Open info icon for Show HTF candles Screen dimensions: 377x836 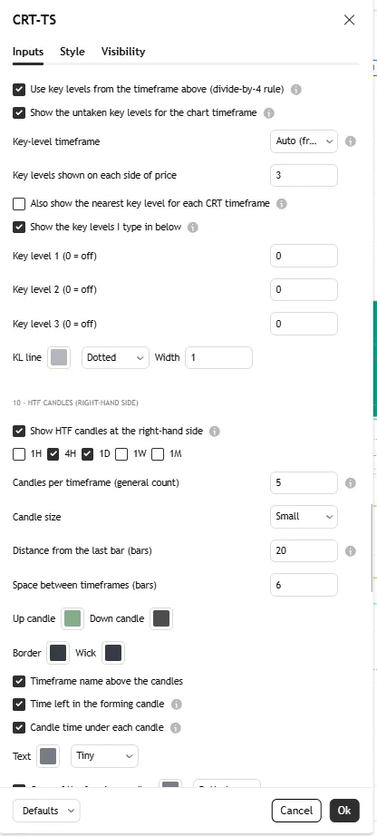coord(215,431)
